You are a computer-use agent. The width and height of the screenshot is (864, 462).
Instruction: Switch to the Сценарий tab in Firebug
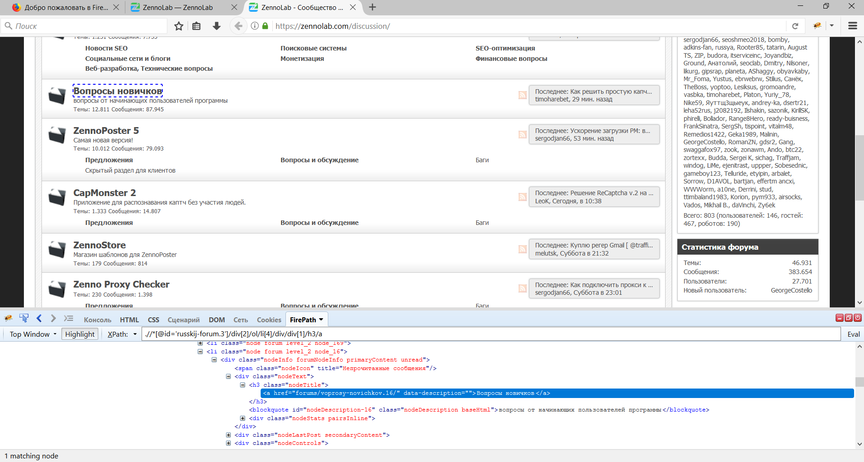(x=184, y=320)
